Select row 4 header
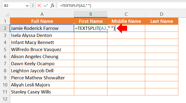The width and height of the screenshot is (186, 103). click(5, 42)
